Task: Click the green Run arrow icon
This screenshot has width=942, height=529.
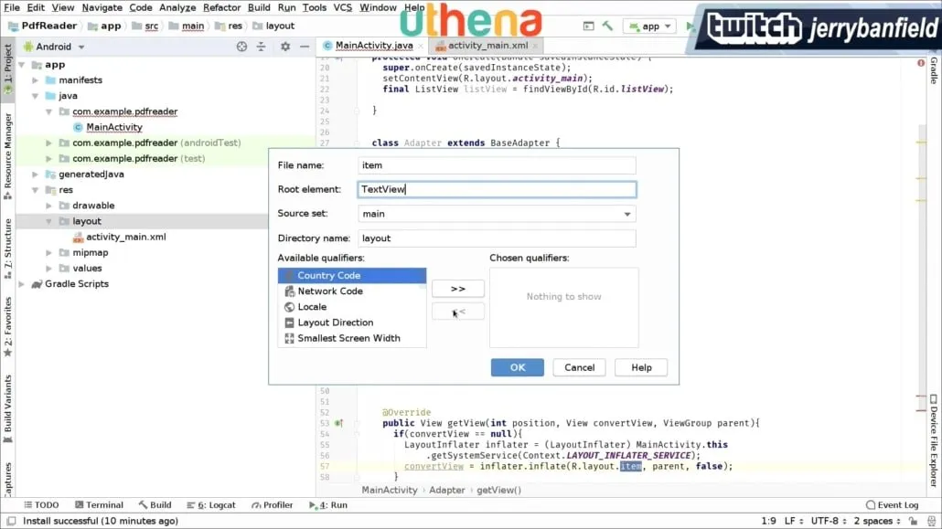Action: point(690,26)
